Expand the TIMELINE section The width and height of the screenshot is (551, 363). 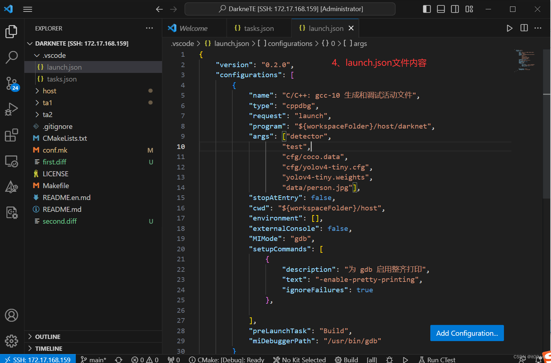(93, 349)
